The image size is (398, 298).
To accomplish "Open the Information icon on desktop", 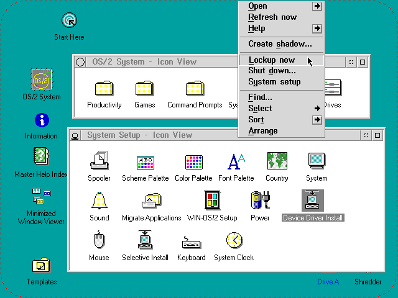I will (42, 120).
